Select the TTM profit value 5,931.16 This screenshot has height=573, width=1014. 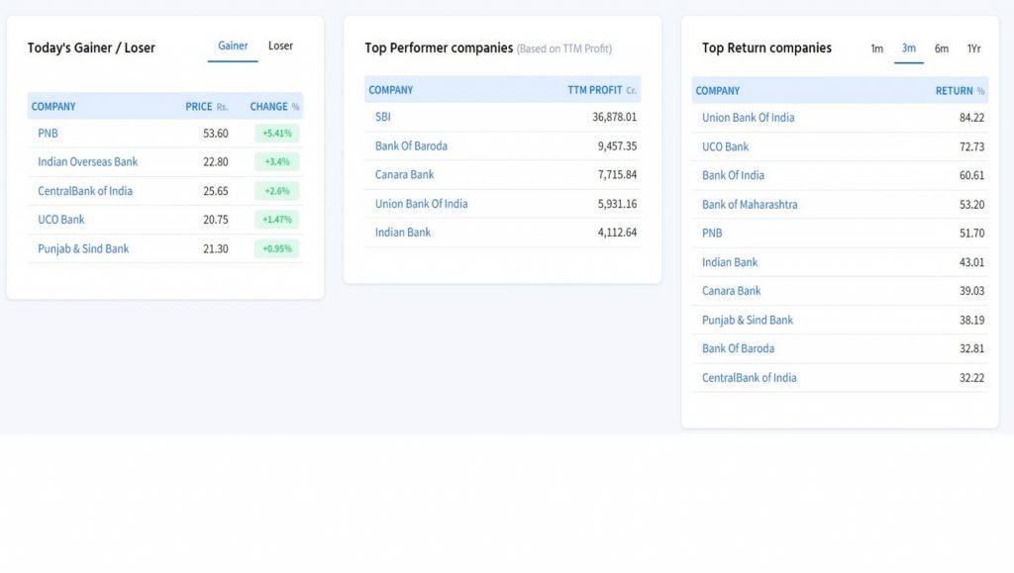(617, 204)
